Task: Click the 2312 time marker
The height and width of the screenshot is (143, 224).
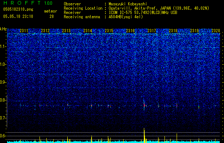Action: click(x=45, y=31)
